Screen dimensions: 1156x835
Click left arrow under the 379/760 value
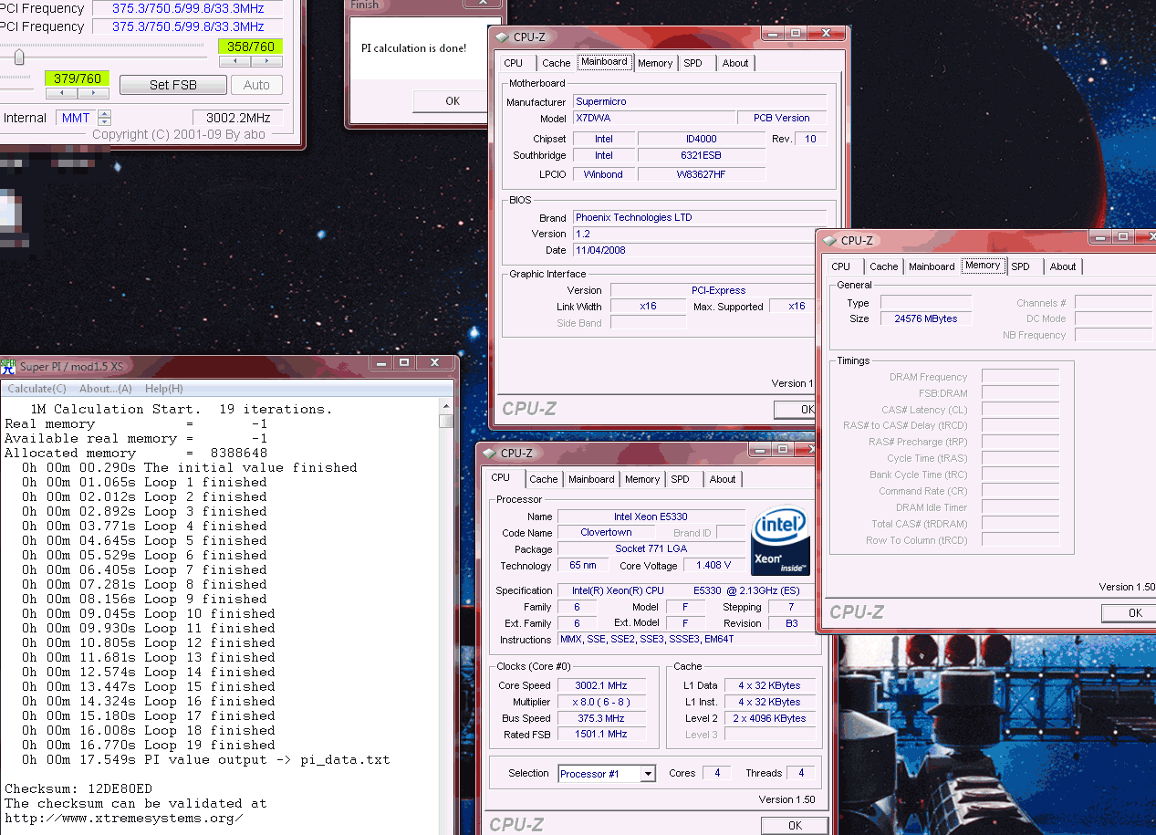[62, 93]
